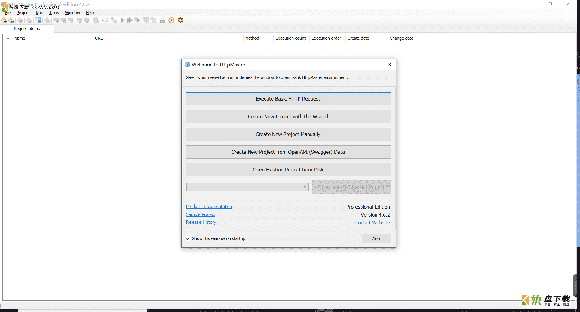This screenshot has width=580, height=312.
Task: Click the Method column header
Action: point(258,38)
